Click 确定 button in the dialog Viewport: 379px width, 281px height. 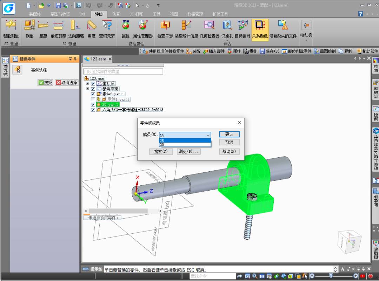coord(229,134)
